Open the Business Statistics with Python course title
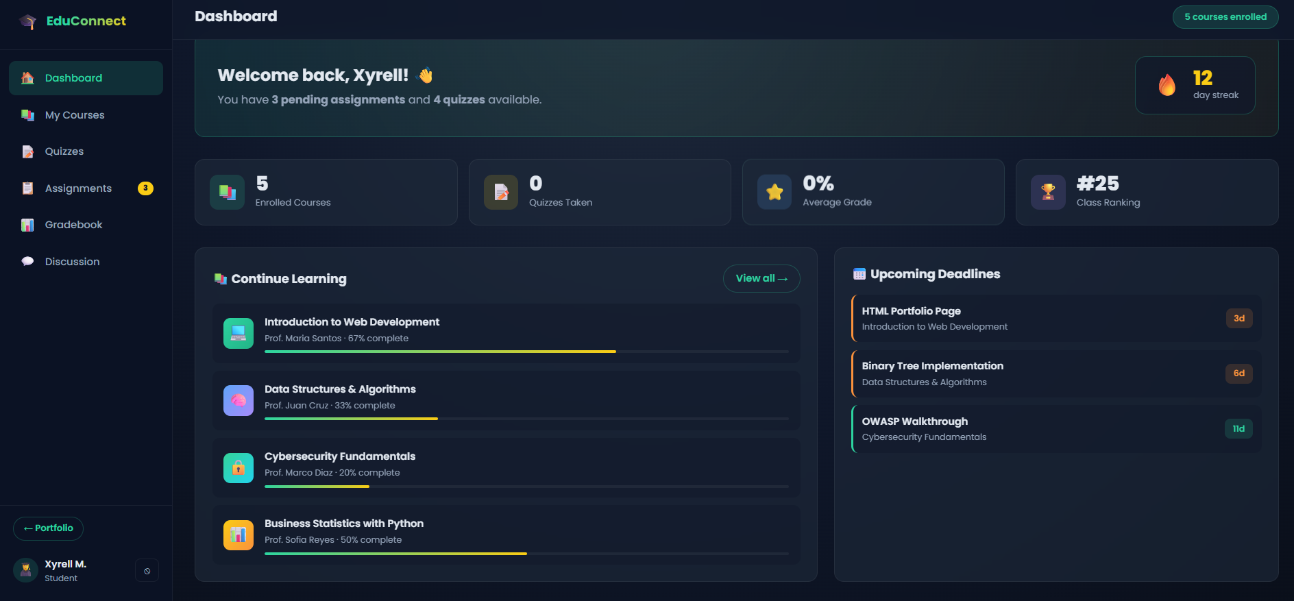Viewport: 1294px width, 601px height. point(344,524)
